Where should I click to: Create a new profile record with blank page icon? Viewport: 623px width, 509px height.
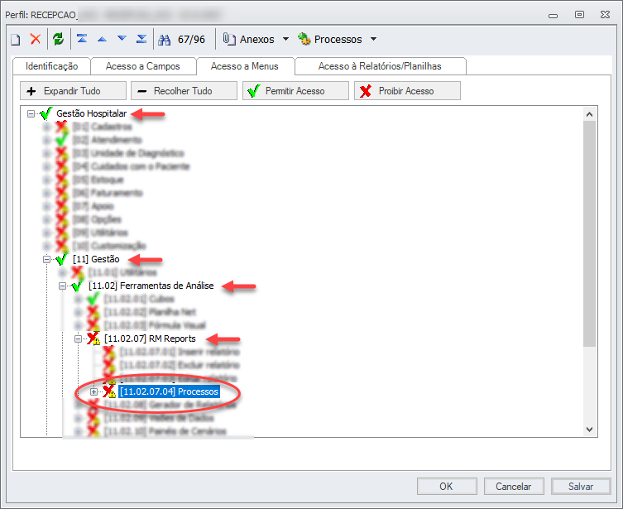(x=16, y=40)
